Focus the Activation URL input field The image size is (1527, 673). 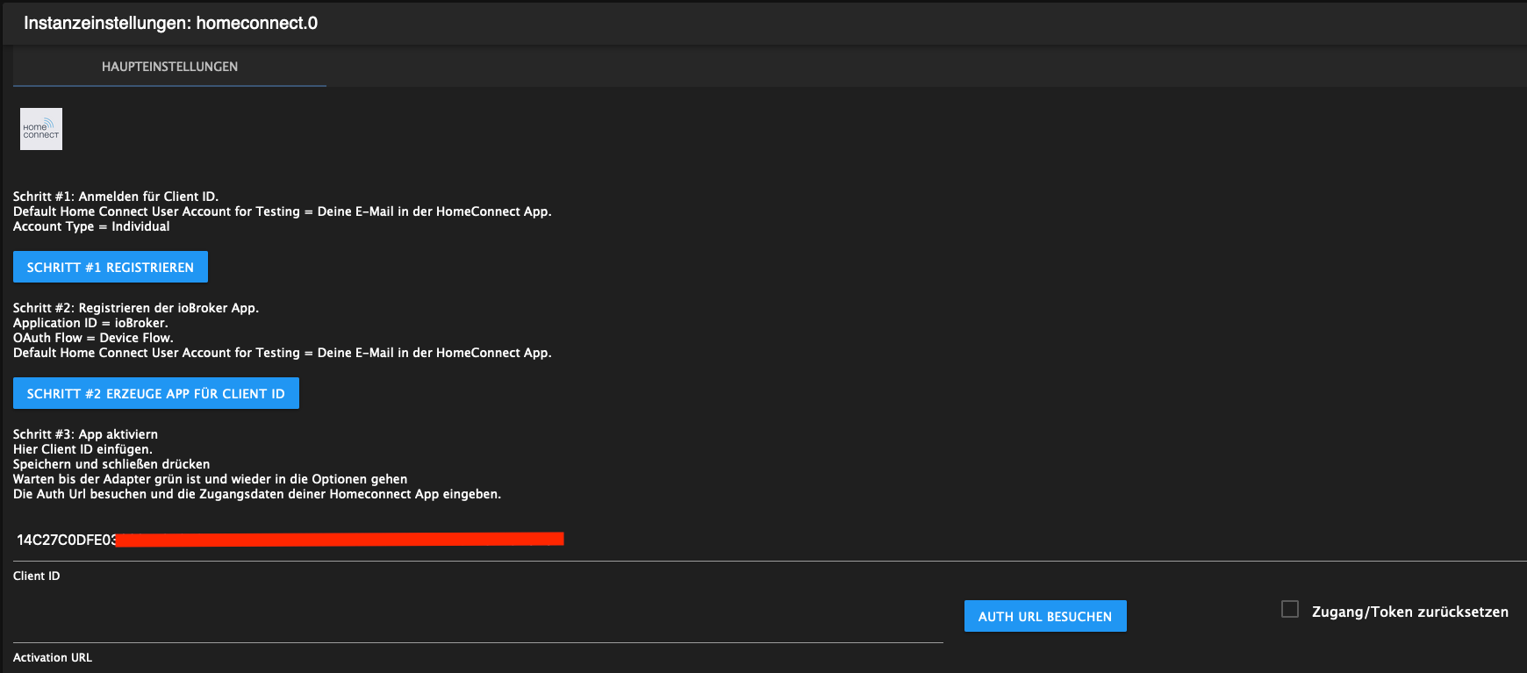pos(478,624)
